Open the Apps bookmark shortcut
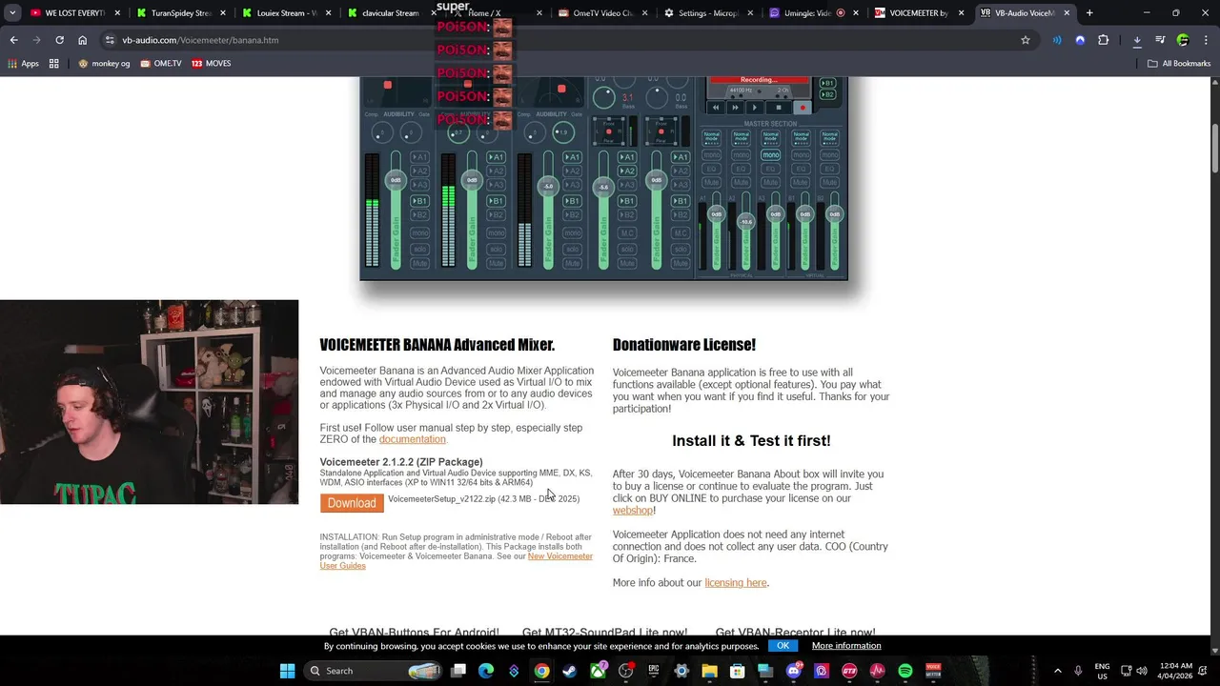This screenshot has height=686, width=1220. point(24,63)
